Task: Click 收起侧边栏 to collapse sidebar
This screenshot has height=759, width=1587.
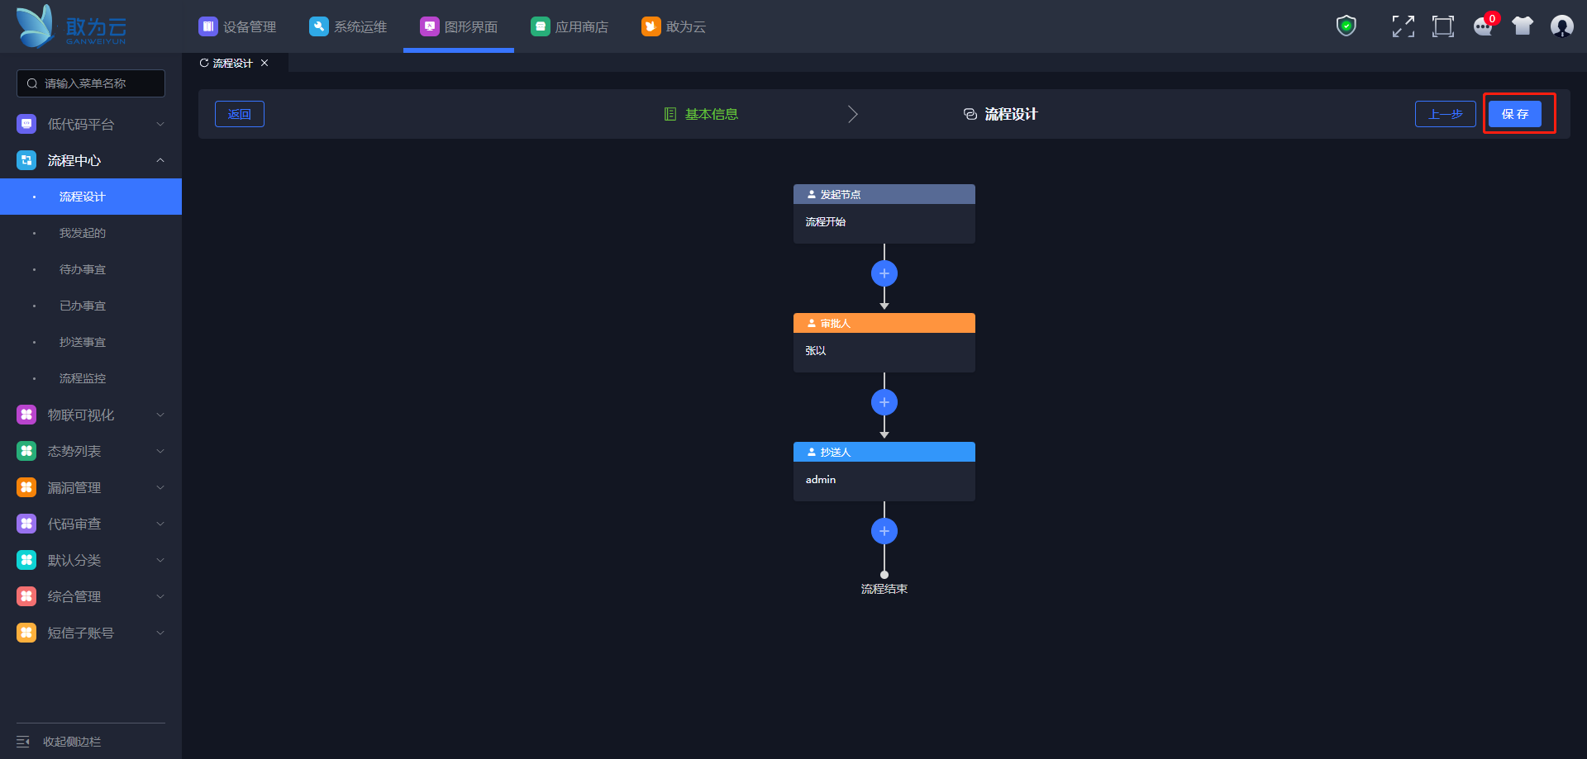Action: [x=72, y=742]
